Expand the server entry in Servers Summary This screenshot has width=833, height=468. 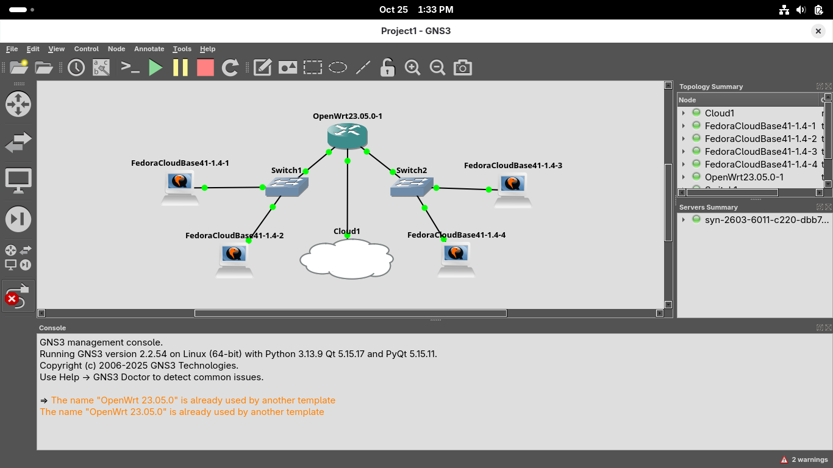point(684,220)
